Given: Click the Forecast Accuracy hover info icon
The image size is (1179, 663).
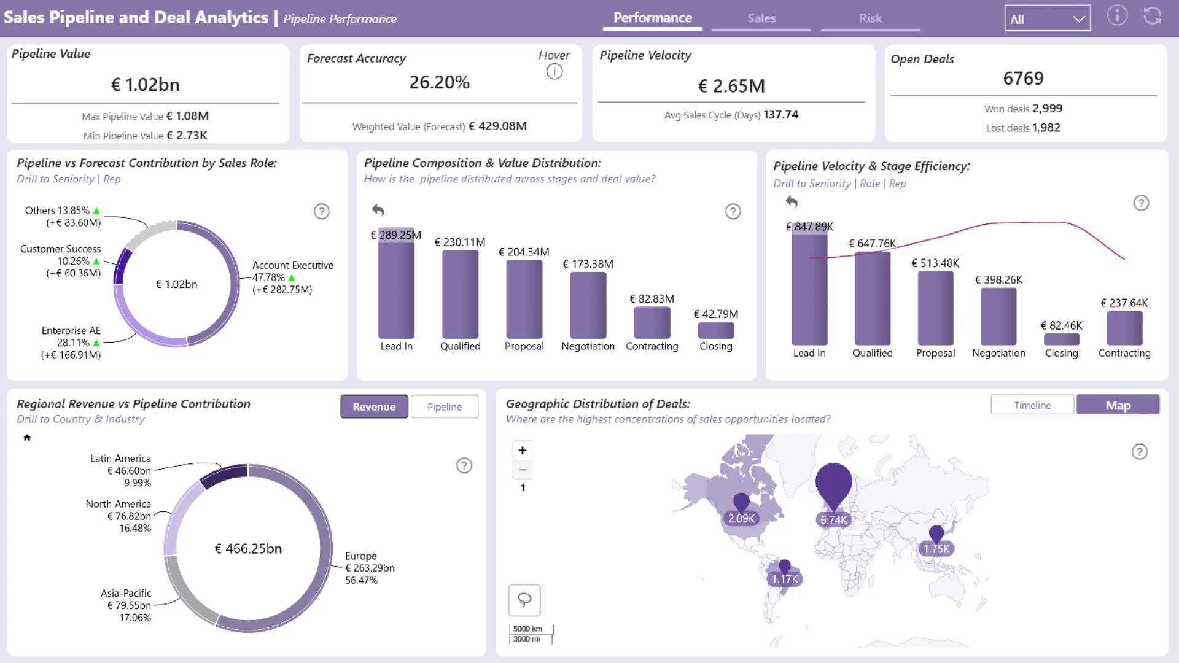Looking at the screenshot, I should (554, 72).
